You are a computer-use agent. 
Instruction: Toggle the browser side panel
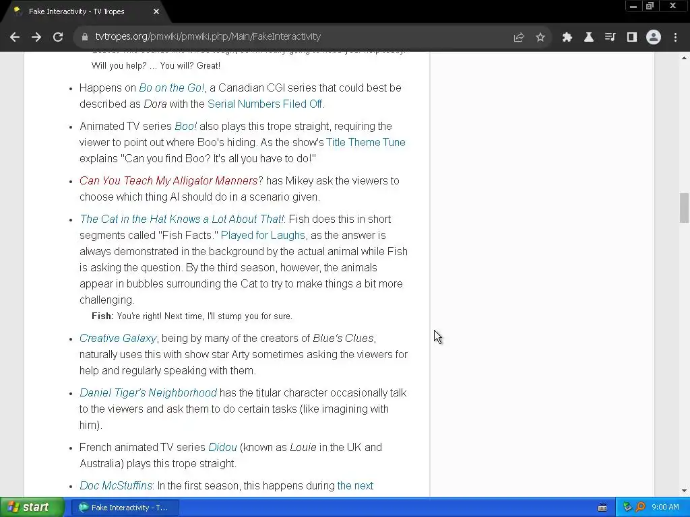pos(632,38)
